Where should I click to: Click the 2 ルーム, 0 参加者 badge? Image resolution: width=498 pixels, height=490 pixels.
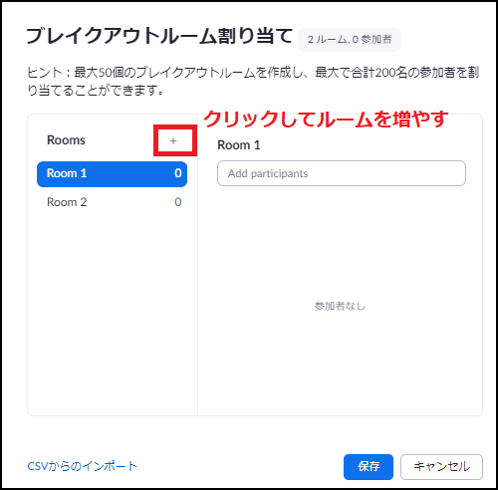[350, 40]
